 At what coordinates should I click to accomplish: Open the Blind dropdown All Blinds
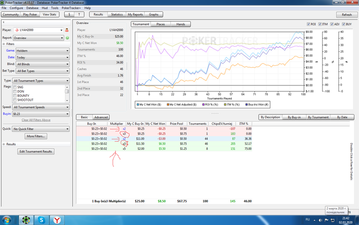click(x=43, y=64)
